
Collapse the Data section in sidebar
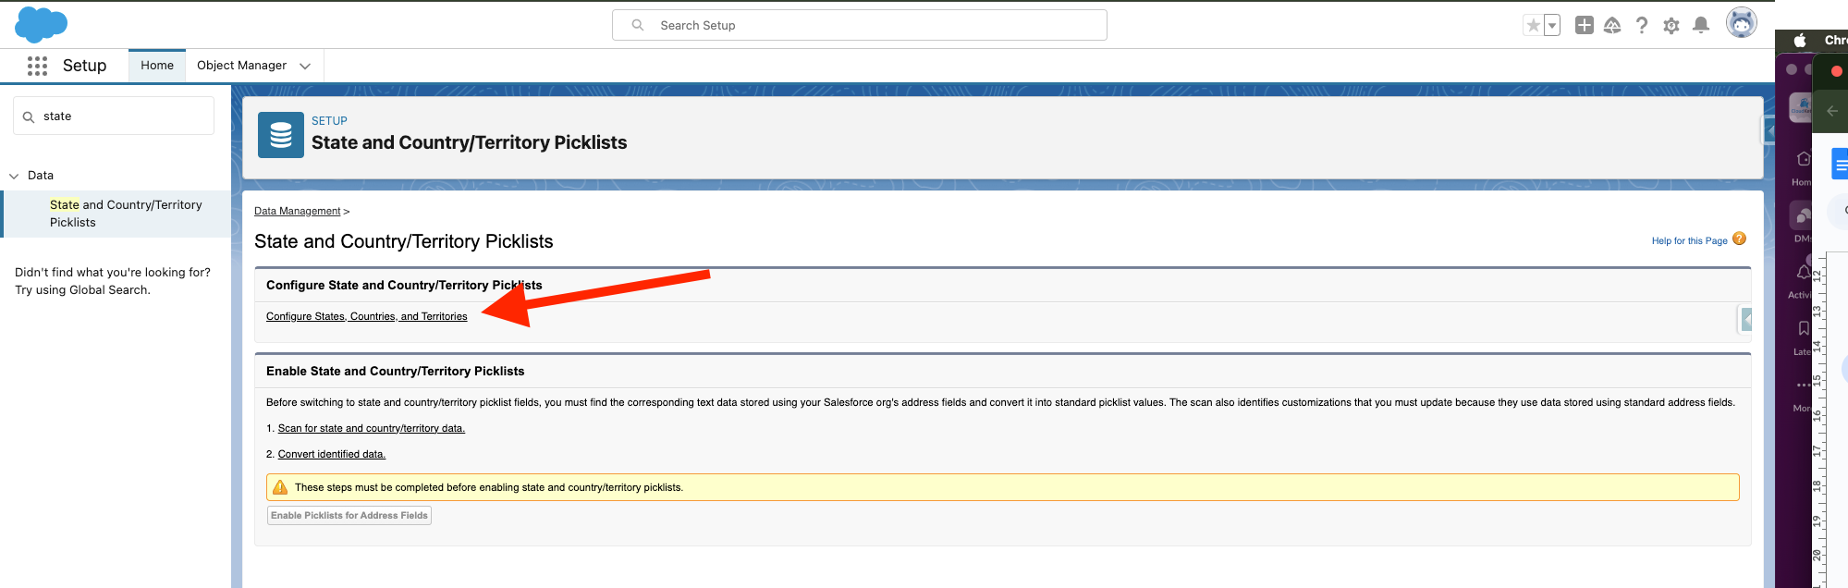14,176
